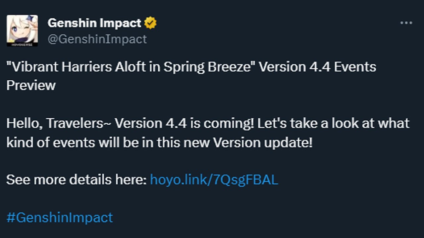Click the word "Preview" on the second line
The height and width of the screenshot is (238, 424).
(31, 85)
